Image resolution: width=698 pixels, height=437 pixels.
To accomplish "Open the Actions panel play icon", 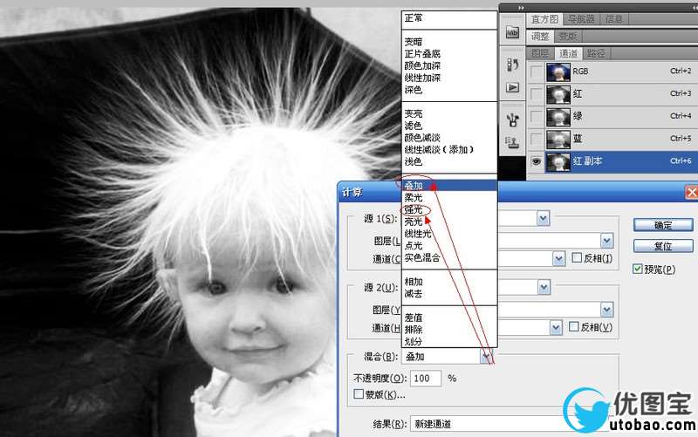I will 512,87.
